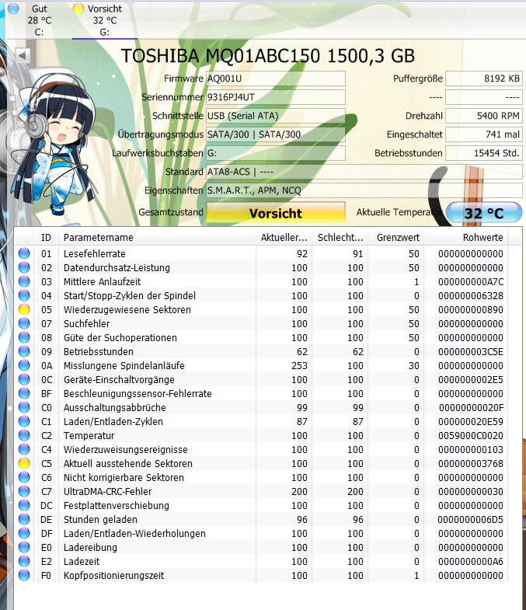Click the 32 °C temperature indicator
526x610 pixels.
pos(483,213)
